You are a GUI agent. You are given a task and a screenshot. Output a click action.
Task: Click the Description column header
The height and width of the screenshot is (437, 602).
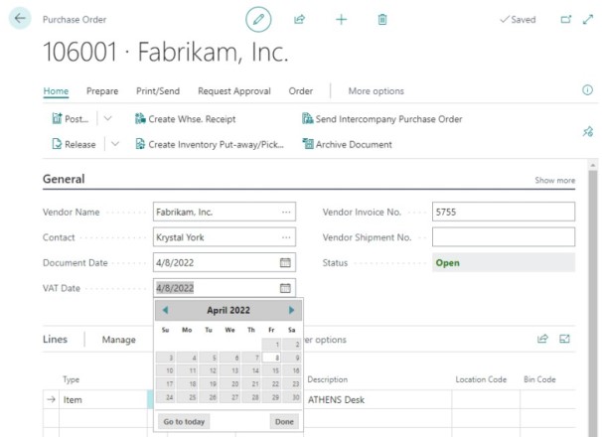[x=328, y=379]
